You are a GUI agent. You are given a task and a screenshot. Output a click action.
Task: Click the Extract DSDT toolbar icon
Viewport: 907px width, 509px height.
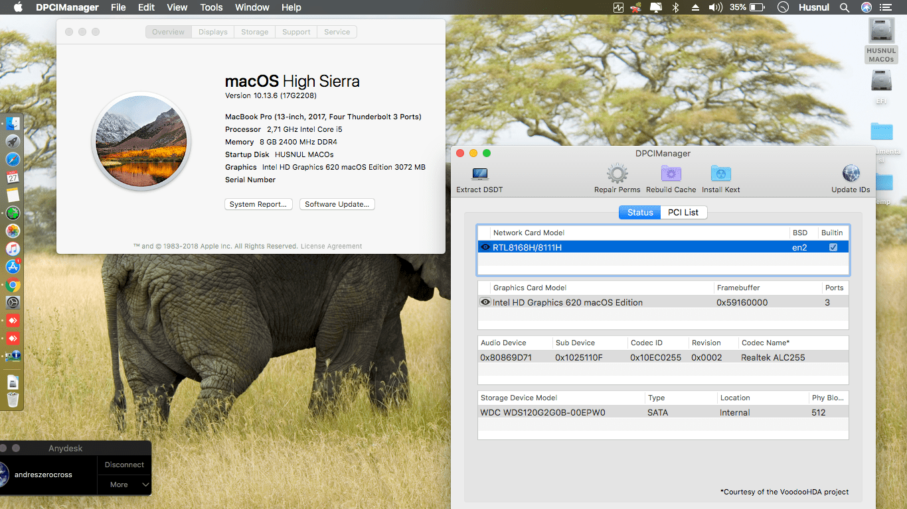click(x=479, y=174)
